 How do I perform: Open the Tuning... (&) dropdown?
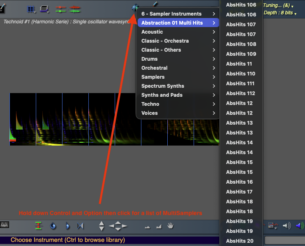coord(278,5)
